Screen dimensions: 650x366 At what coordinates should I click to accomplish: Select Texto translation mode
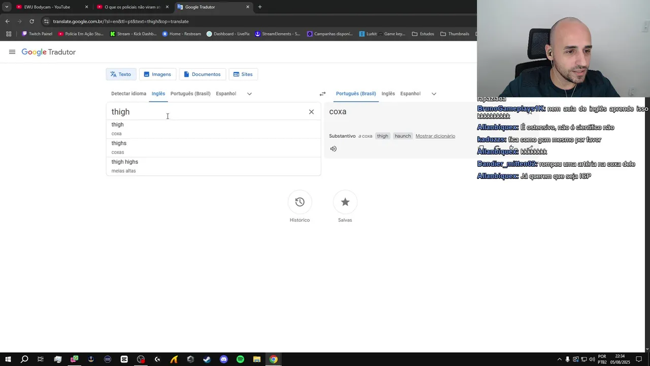coord(121,74)
